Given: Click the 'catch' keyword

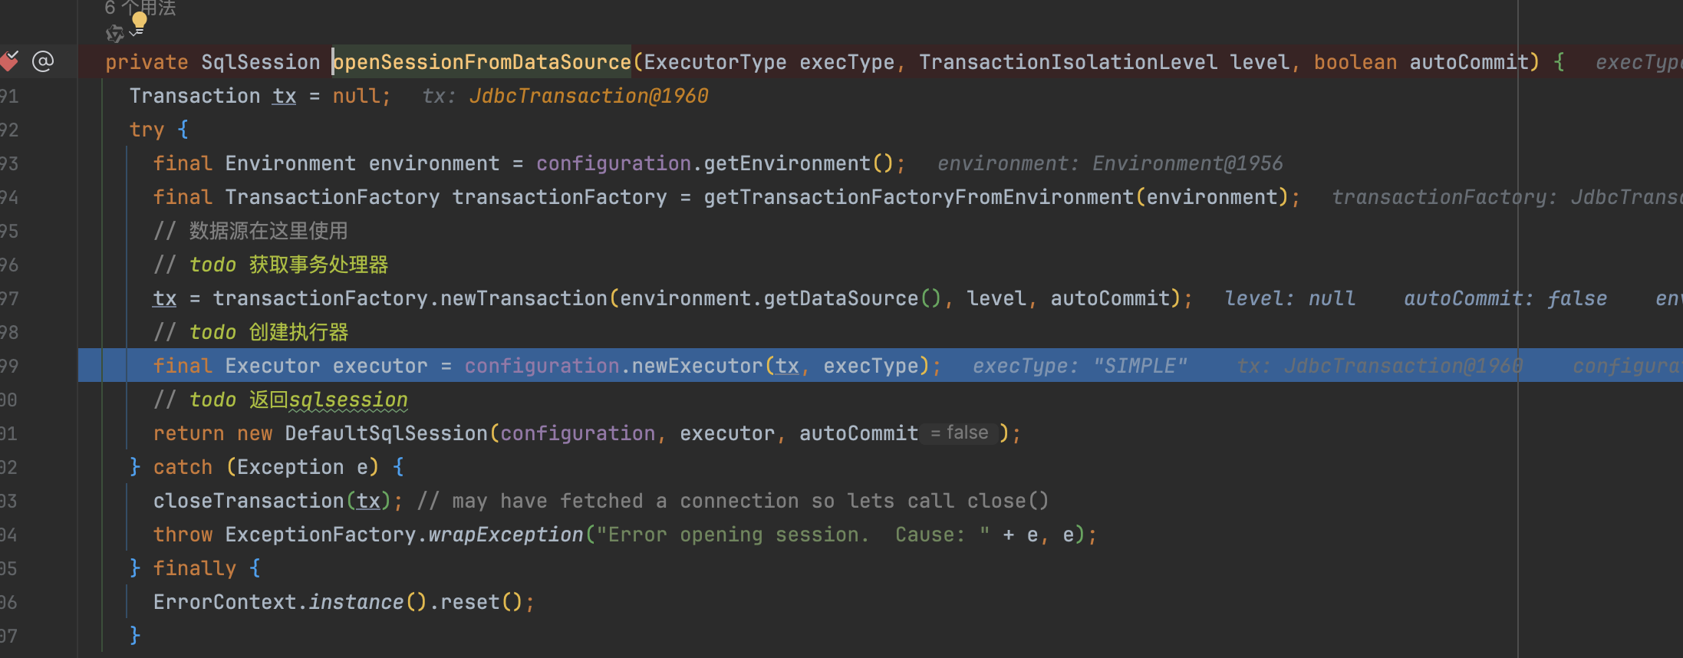Looking at the screenshot, I should click(x=183, y=467).
